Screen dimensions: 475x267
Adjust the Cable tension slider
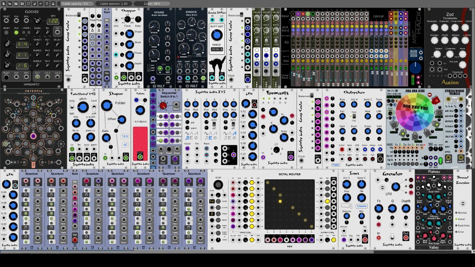[x=114, y=4]
